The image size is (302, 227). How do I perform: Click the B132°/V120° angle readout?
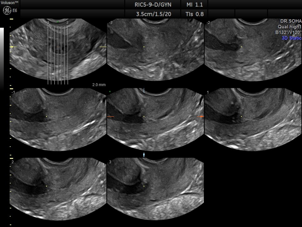tap(288, 32)
